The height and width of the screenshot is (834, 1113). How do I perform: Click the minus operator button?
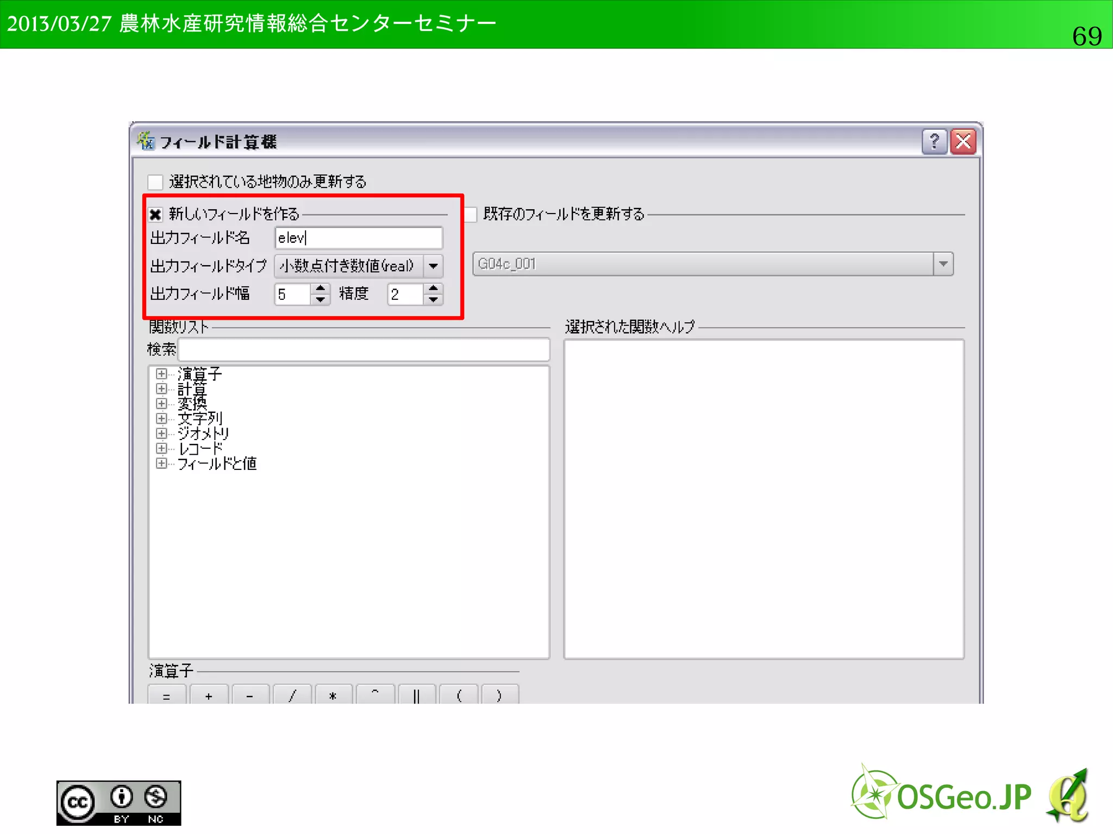tap(250, 694)
